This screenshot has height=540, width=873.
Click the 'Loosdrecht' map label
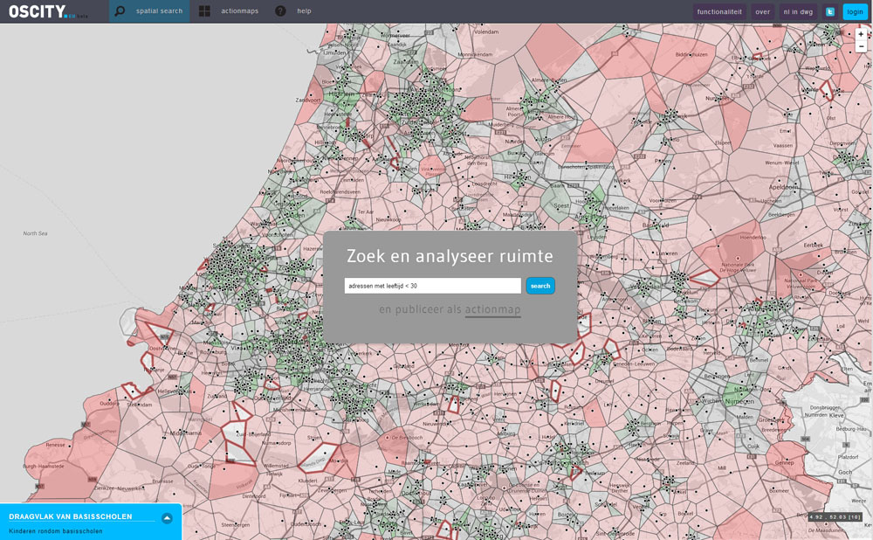coord(485,183)
